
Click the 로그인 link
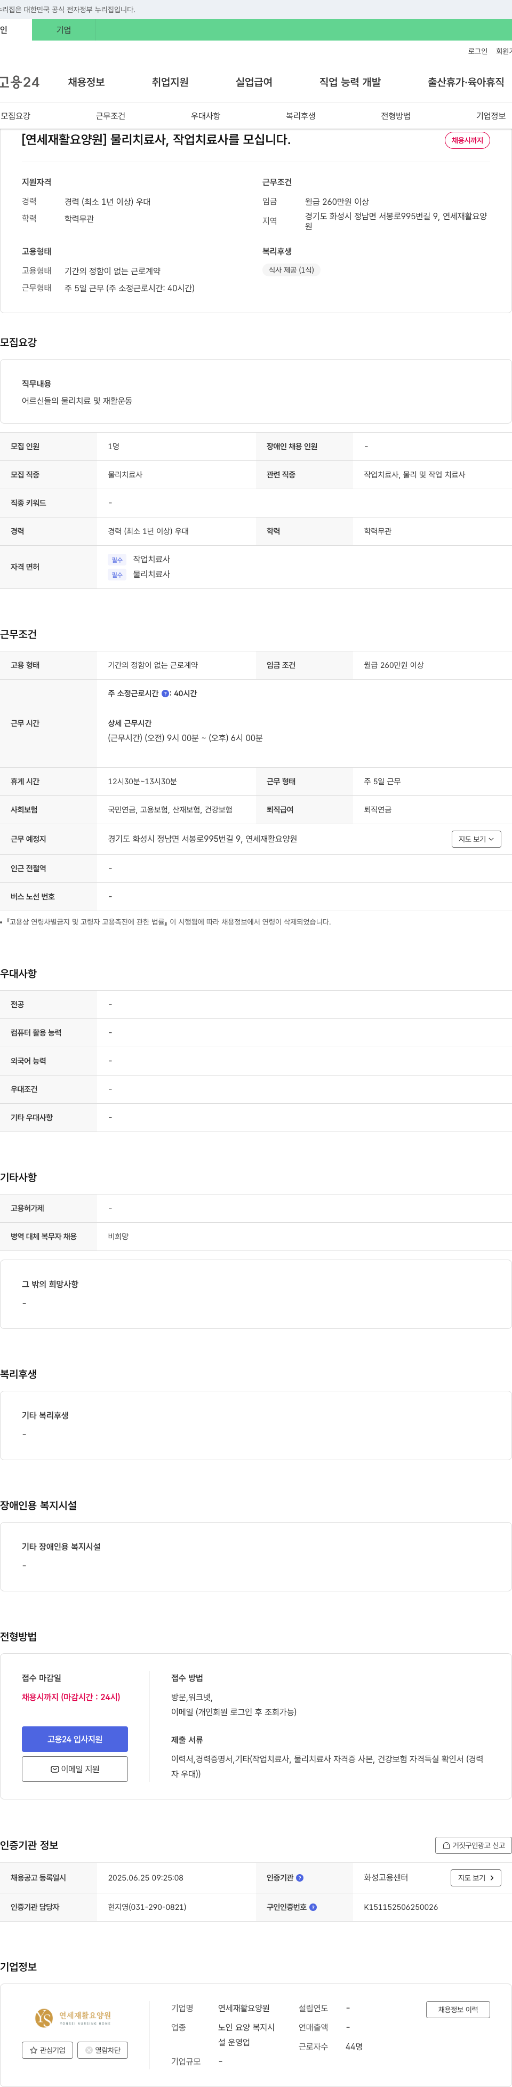click(x=478, y=51)
